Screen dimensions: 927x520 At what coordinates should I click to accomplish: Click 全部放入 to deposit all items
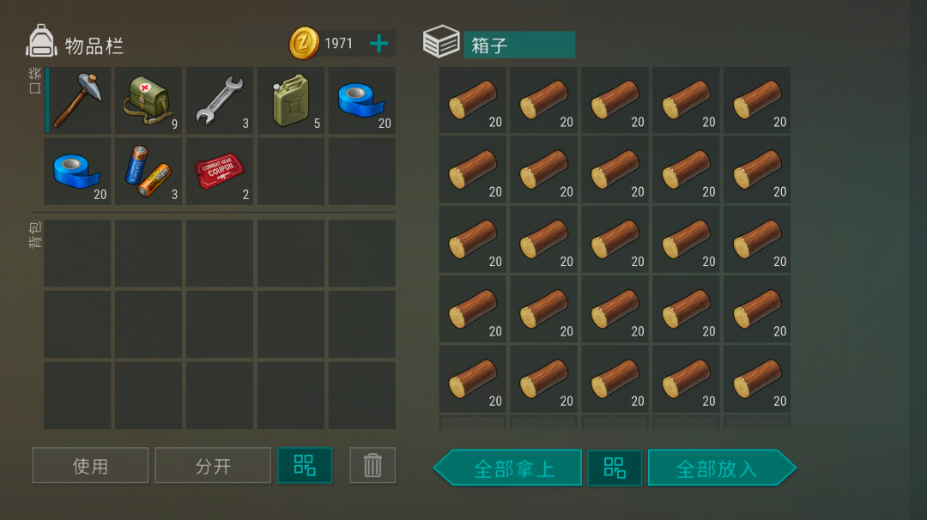(722, 468)
